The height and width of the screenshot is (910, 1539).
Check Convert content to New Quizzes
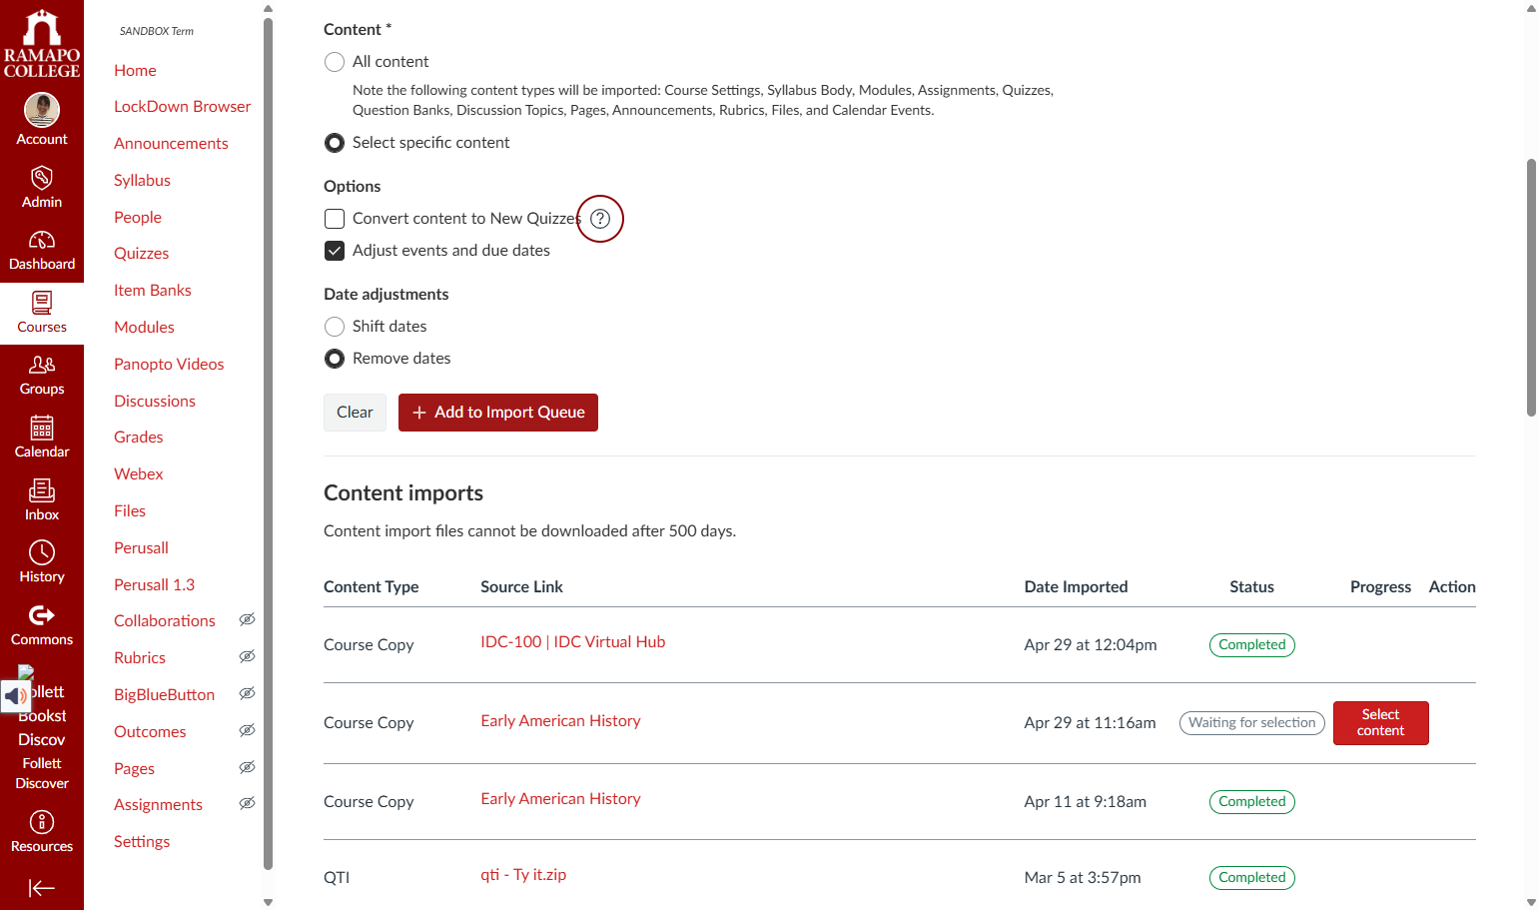tap(335, 219)
